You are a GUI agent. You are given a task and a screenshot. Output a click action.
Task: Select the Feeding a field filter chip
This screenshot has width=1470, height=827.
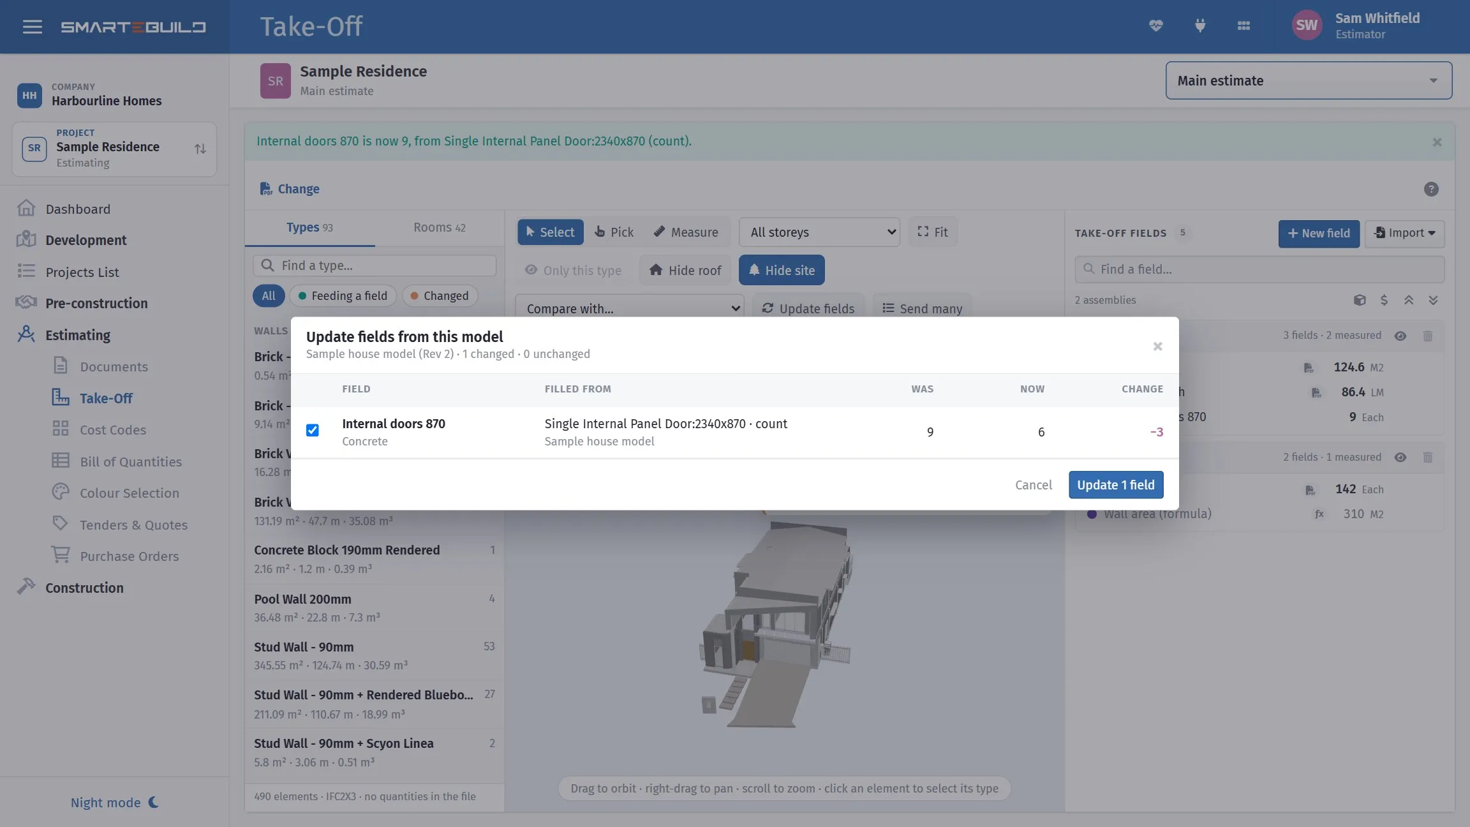[x=343, y=295]
